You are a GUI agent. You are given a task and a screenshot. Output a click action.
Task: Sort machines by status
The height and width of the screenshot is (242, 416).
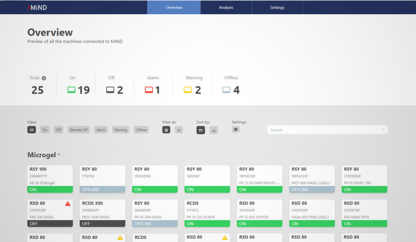(x=201, y=130)
